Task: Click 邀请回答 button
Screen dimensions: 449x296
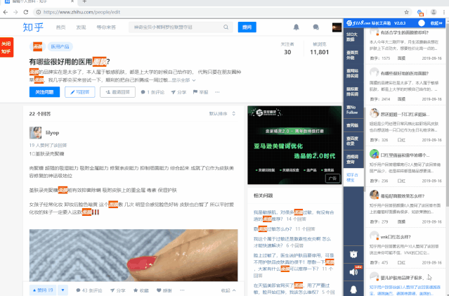Action: point(117,92)
